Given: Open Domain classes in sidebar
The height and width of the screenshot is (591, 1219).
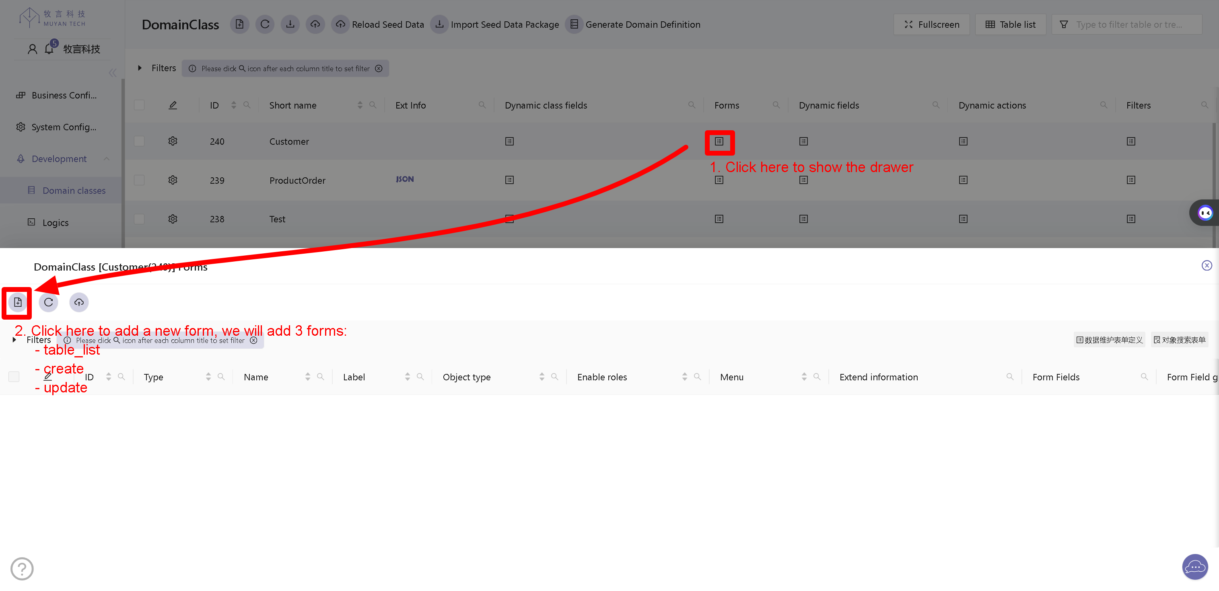Looking at the screenshot, I should tap(73, 190).
